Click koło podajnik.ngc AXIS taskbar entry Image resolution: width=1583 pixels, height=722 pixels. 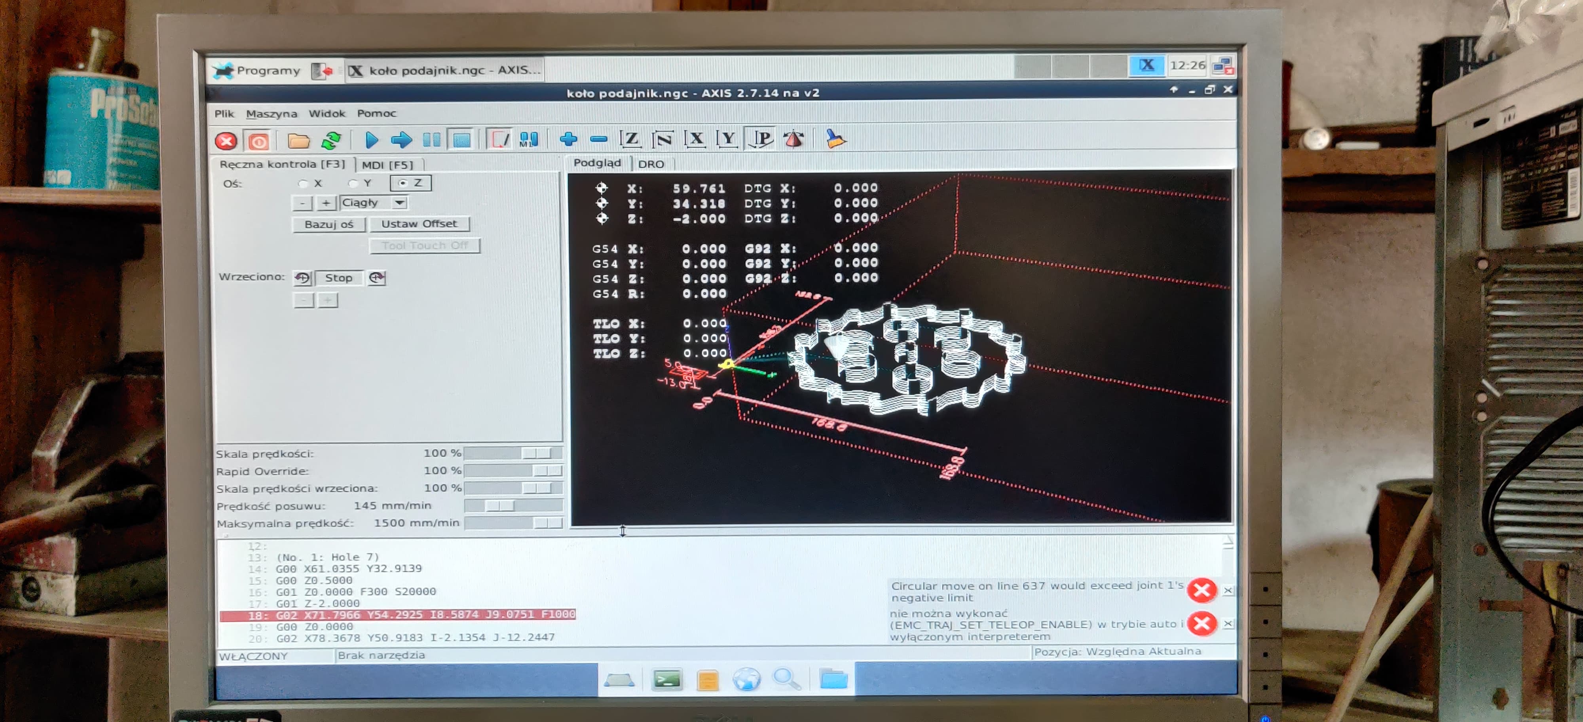pos(445,70)
